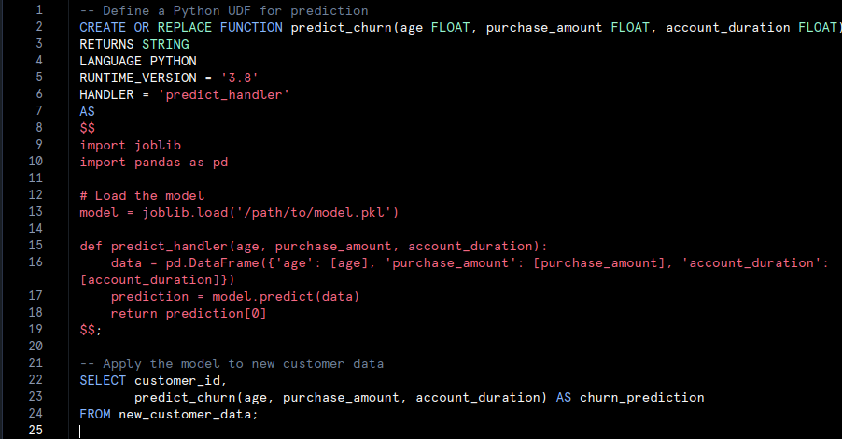Image resolution: width=842 pixels, height=439 pixels.
Task: Click the churn_prediction alias on line 23
Action: (642, 397)
